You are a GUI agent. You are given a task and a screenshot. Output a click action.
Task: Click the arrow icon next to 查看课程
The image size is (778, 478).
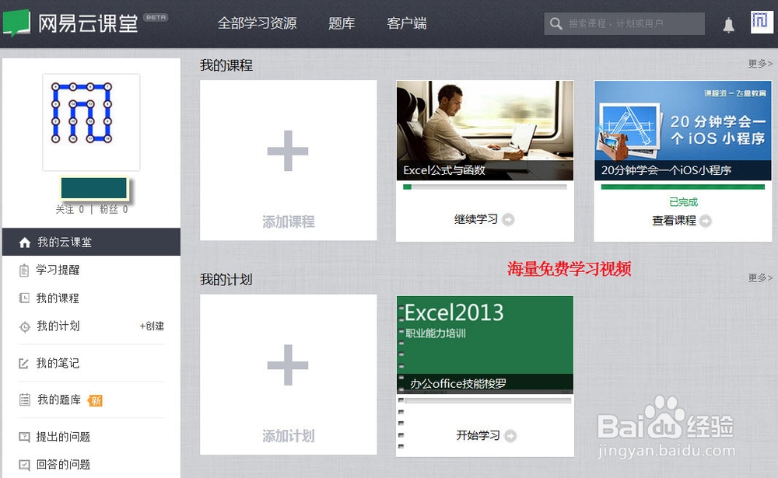pos(706,221)
